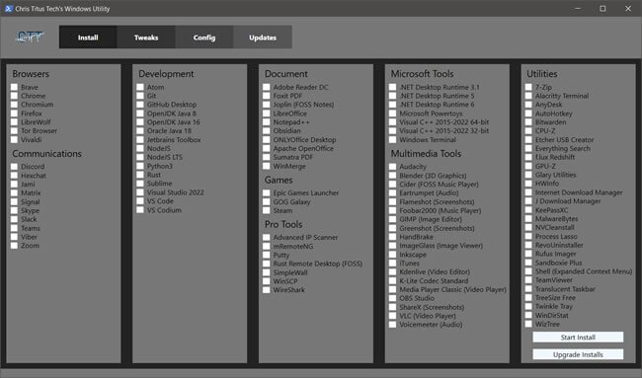Screen dimensions: 642x378
Task: Check the Jetbrains Toolbox checkbox
Action: [140, 139]
